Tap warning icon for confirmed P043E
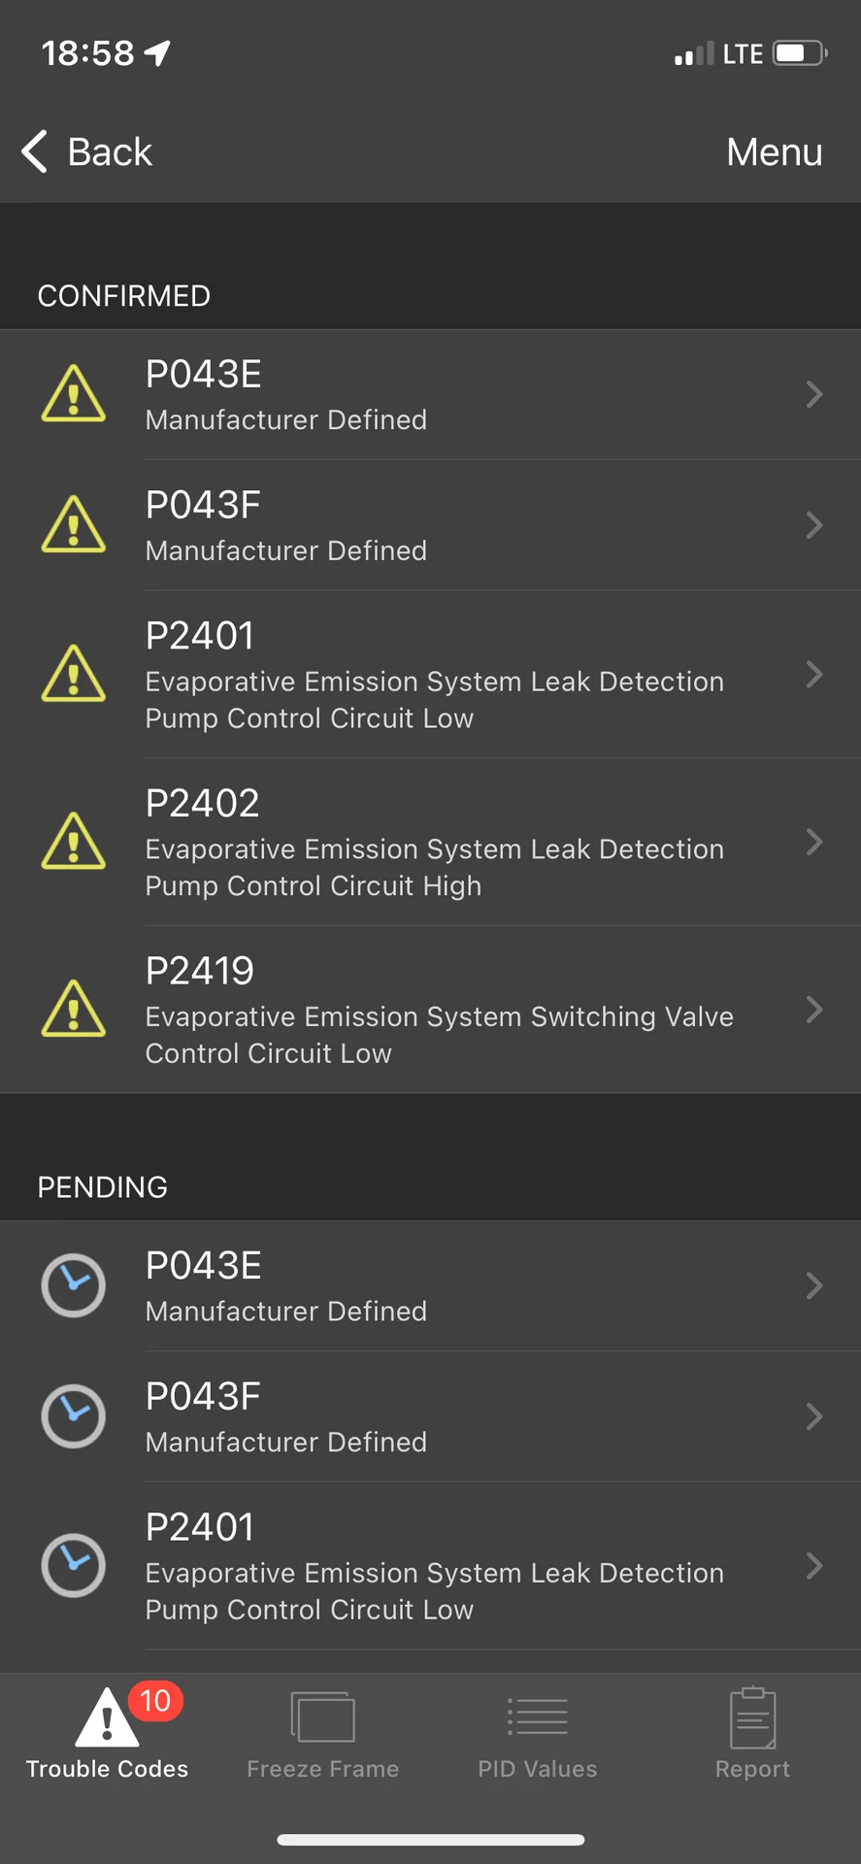This screenshot has height=1864, width=861. pyautogui.click(x=74, y=394)
